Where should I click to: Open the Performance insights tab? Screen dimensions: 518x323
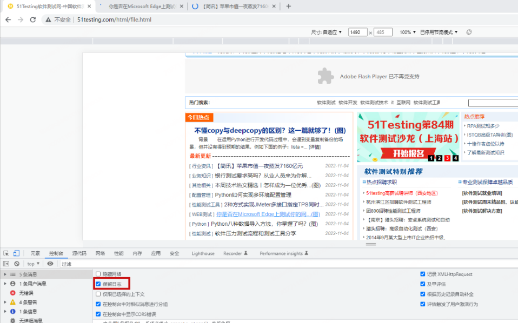click(284, 253)
